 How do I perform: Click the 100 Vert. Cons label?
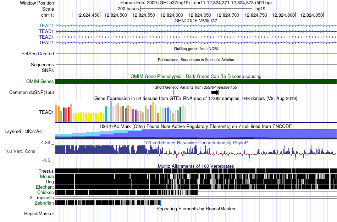[x=20, y=151]
